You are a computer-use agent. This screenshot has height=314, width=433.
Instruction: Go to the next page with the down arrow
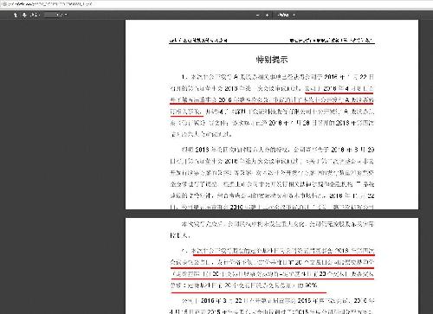point(24,15)
